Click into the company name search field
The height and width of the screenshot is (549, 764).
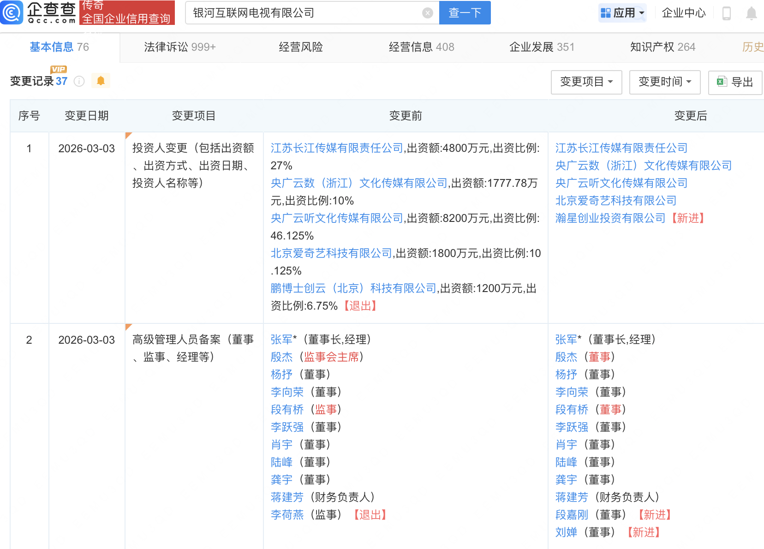click(304, 13)
